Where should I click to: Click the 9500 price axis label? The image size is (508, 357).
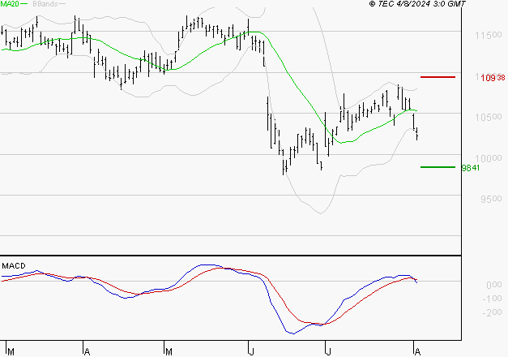491,199
